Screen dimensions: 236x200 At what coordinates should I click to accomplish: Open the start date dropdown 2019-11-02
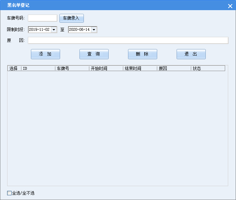[x=54, y=29]
